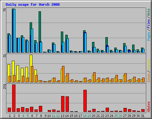Image resolution: width=152 pixels, height=119 pixels.
Task: Click day label "16" on the x-axis
Action: pyautogui.click(x=76, y=116)
